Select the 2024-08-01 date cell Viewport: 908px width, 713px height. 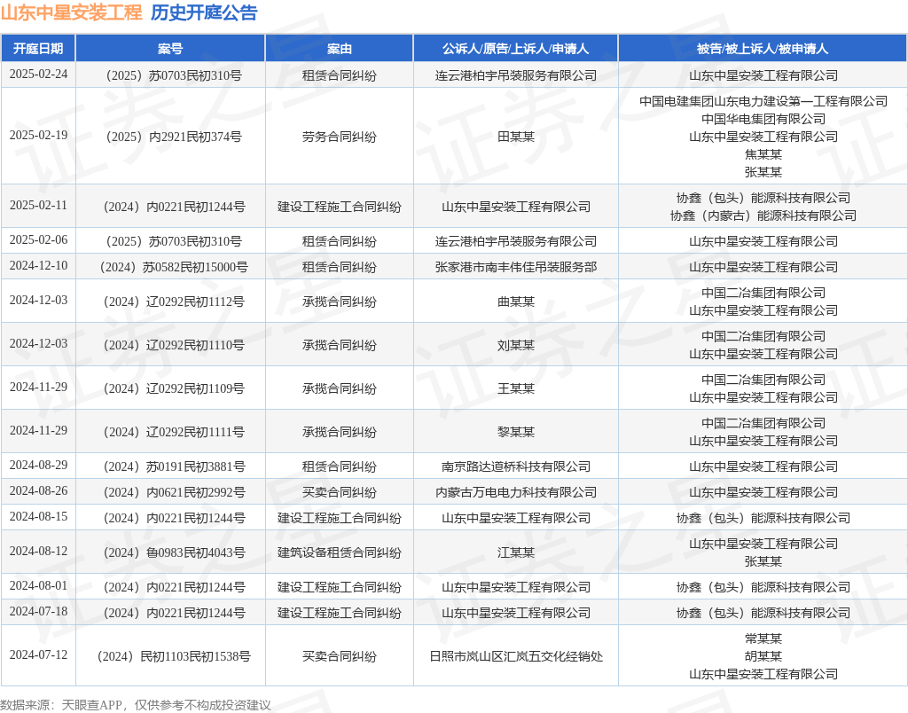[38, 585]
